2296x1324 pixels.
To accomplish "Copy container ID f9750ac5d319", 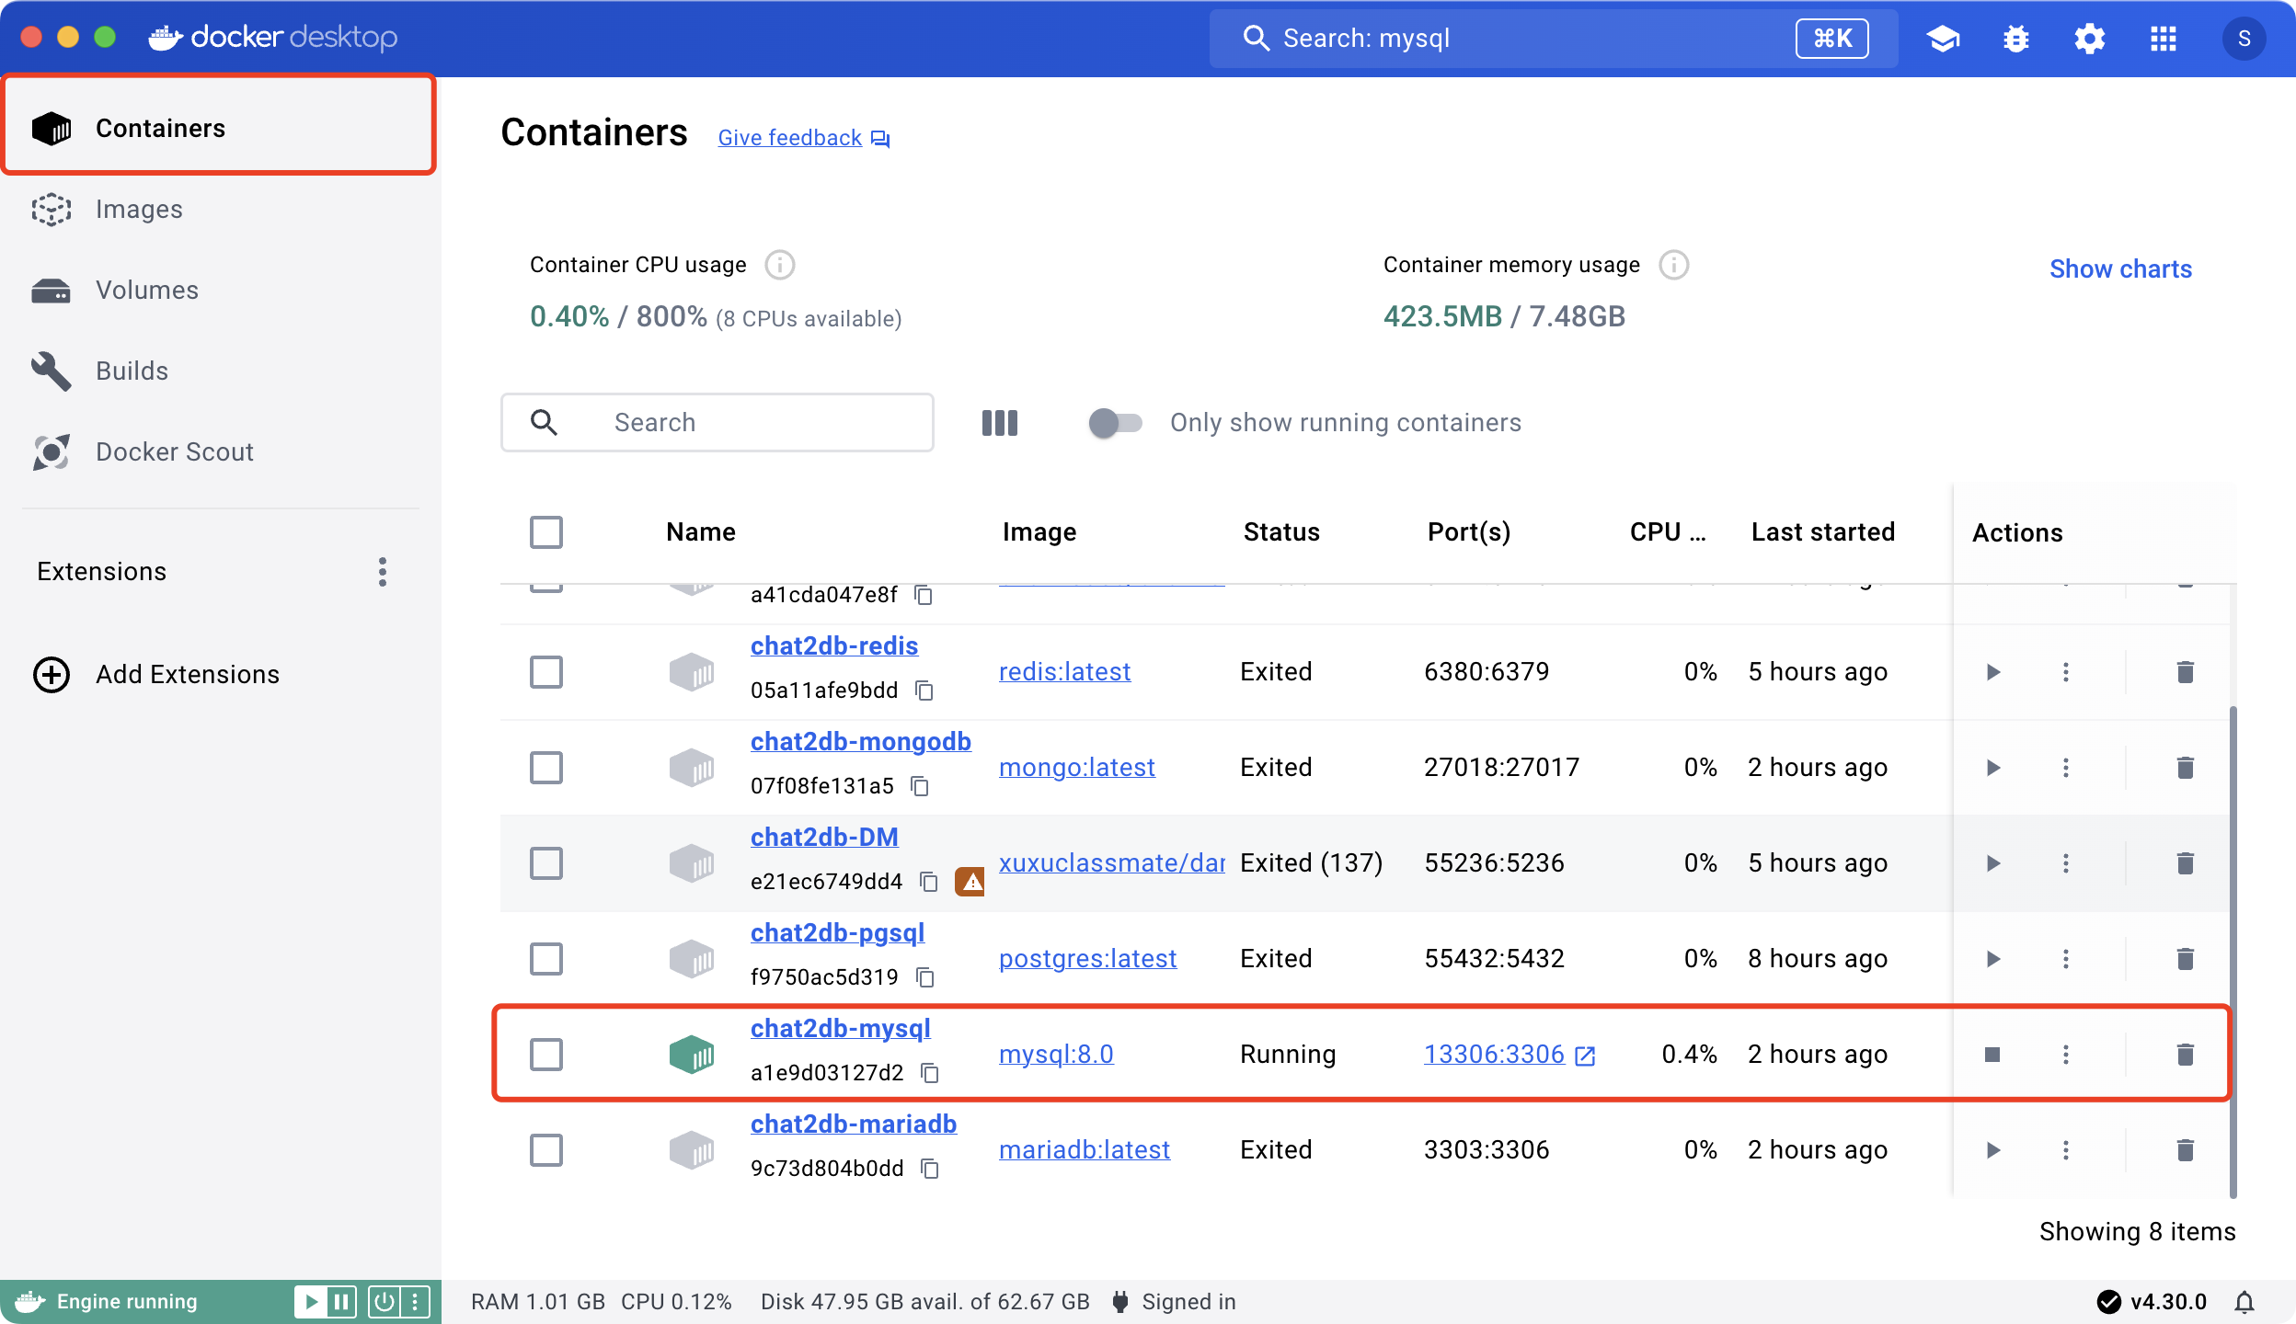I will 925,977.
